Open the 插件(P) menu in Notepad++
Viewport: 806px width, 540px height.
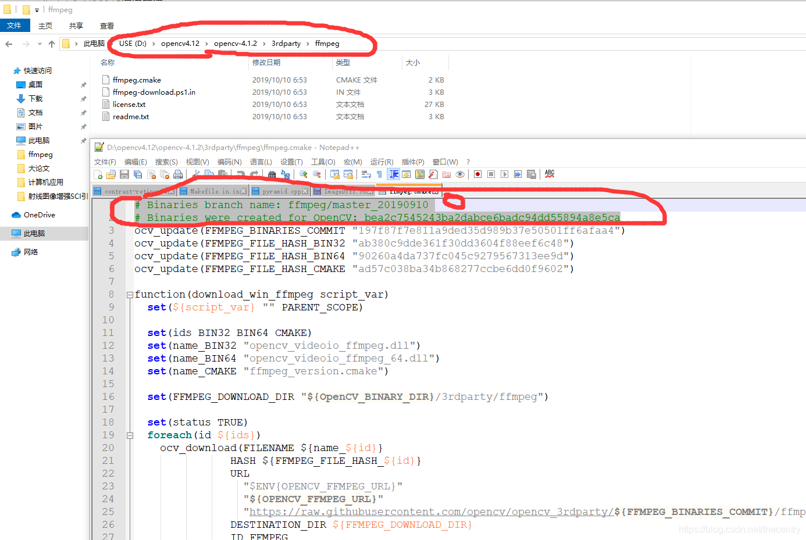pyautogui.click(x=413, y=162)
